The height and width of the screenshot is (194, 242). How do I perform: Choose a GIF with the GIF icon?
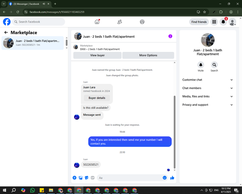[92, 178]
